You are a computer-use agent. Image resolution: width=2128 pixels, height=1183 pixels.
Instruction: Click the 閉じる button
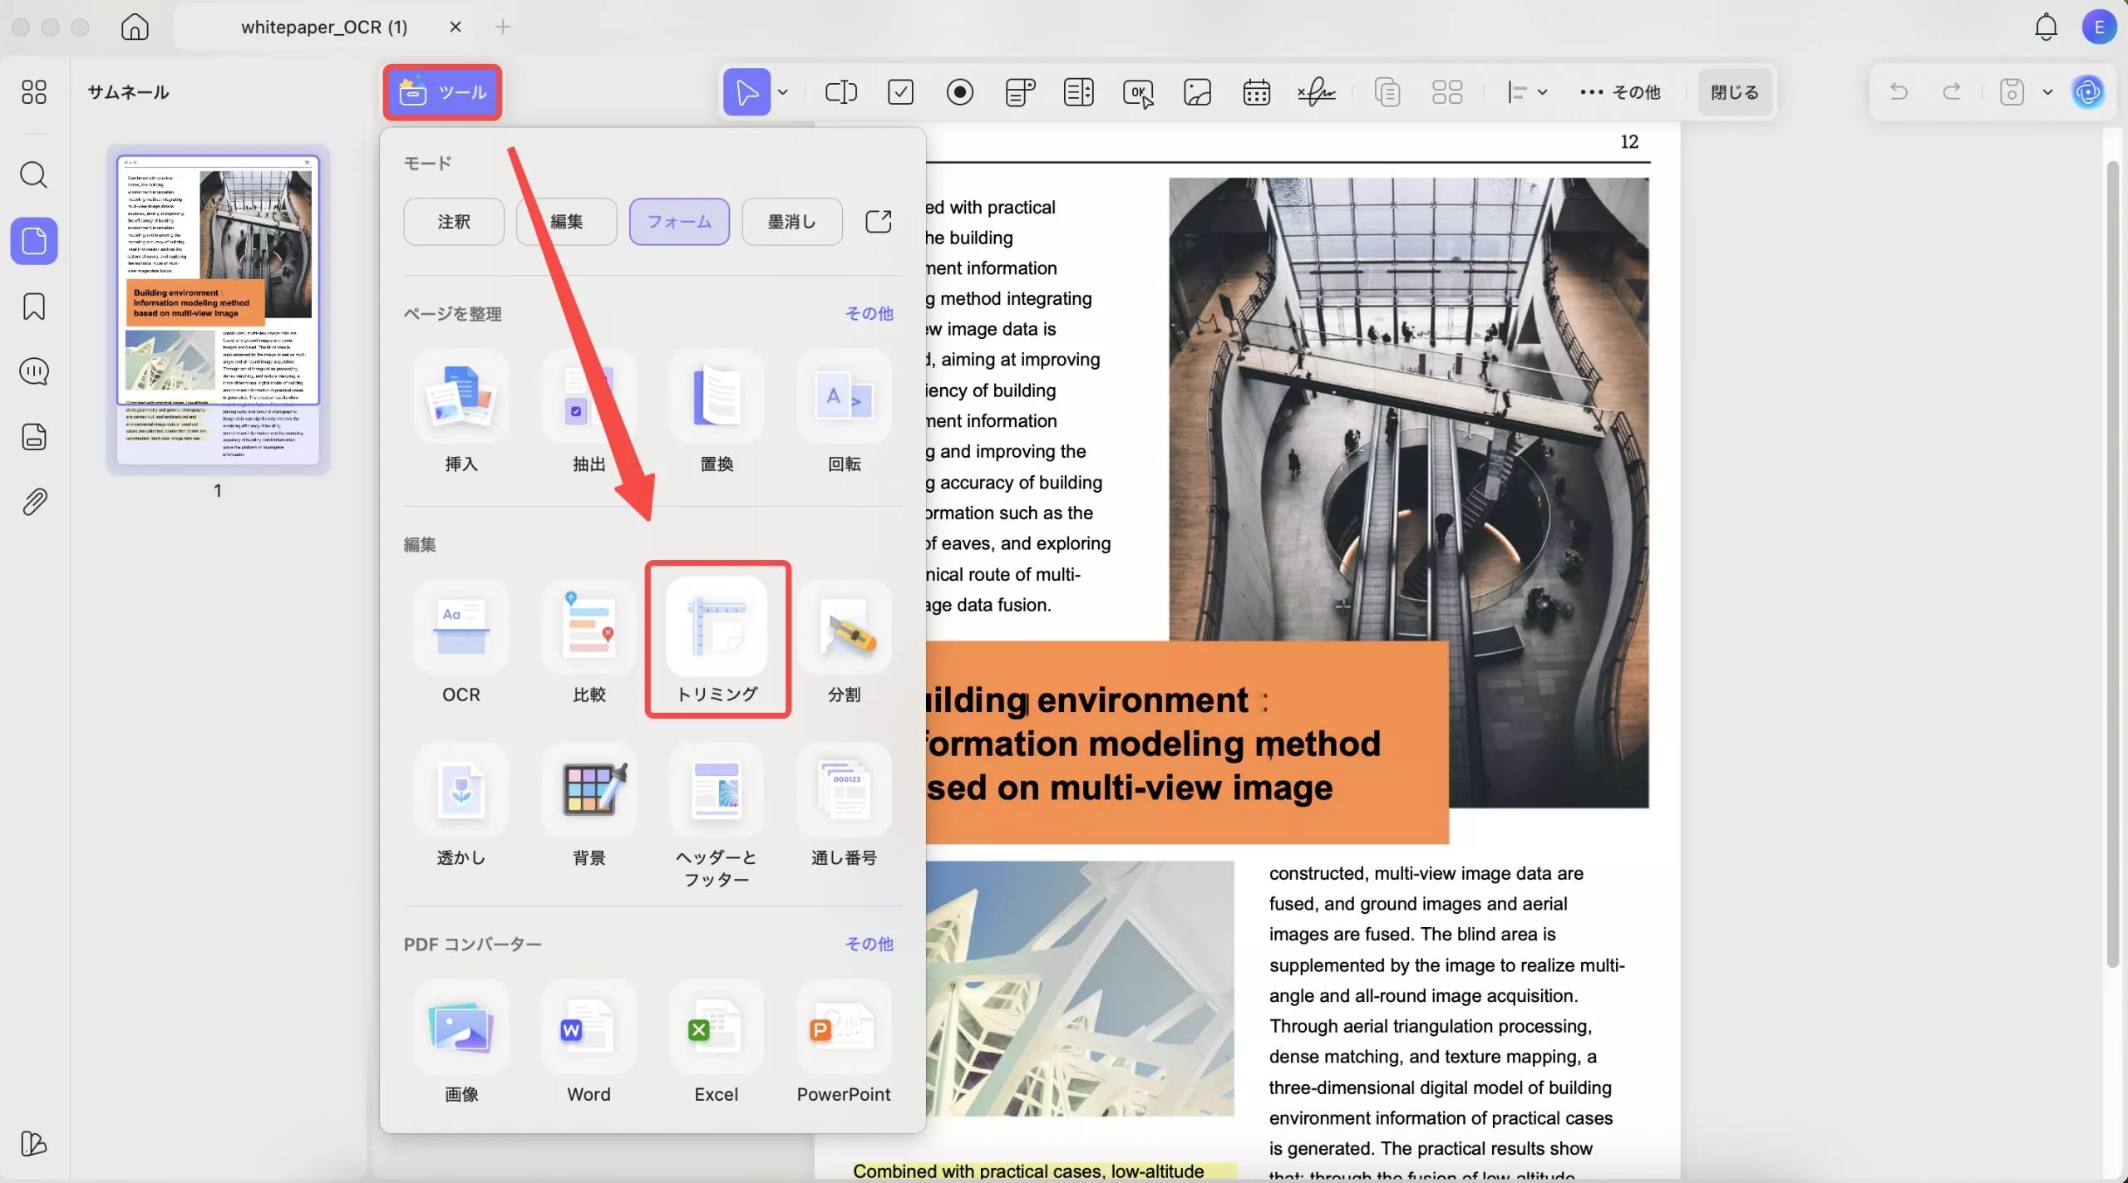click(1734, 92)
